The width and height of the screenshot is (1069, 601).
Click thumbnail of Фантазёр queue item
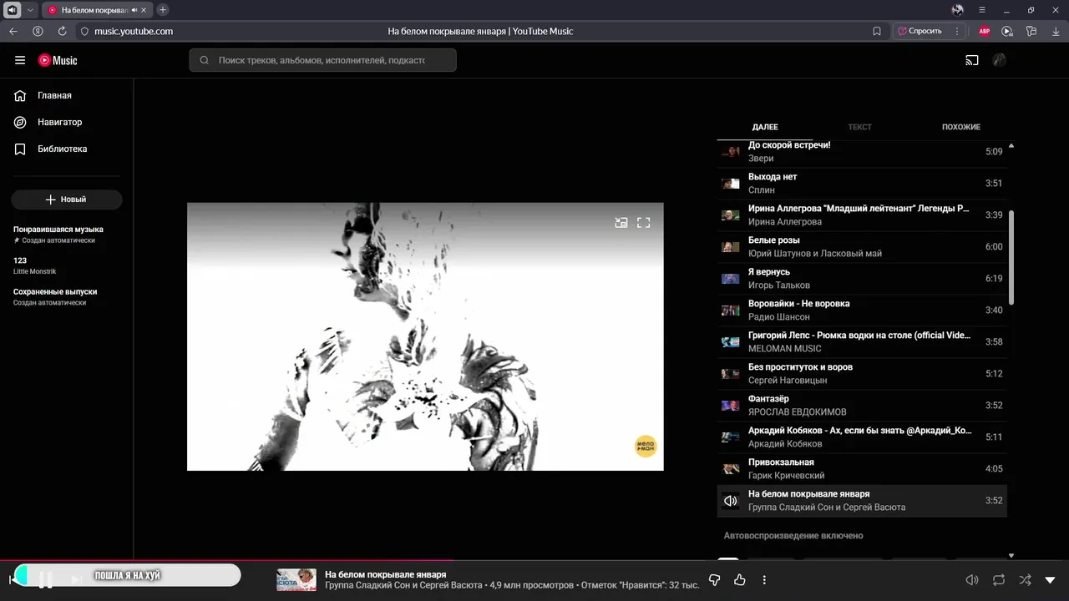(x=731, y=406)
